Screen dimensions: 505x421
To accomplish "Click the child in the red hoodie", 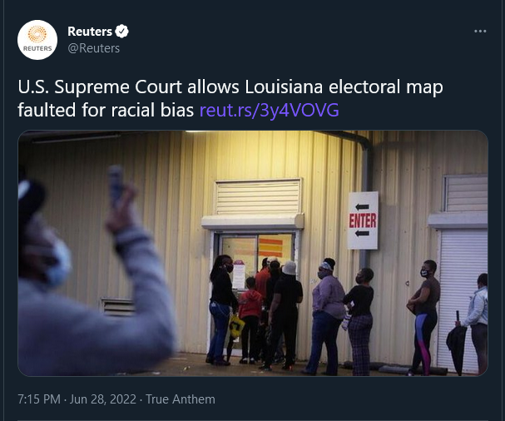I will click(250, 319).
